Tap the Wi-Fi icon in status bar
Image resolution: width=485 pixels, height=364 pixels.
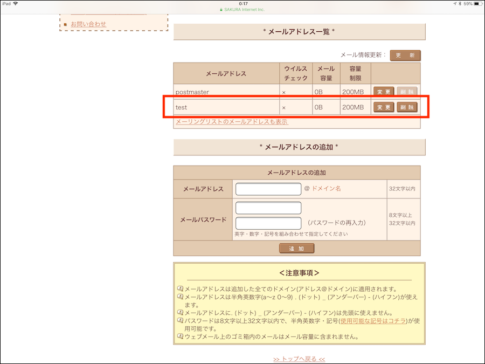tap(16, 4)
